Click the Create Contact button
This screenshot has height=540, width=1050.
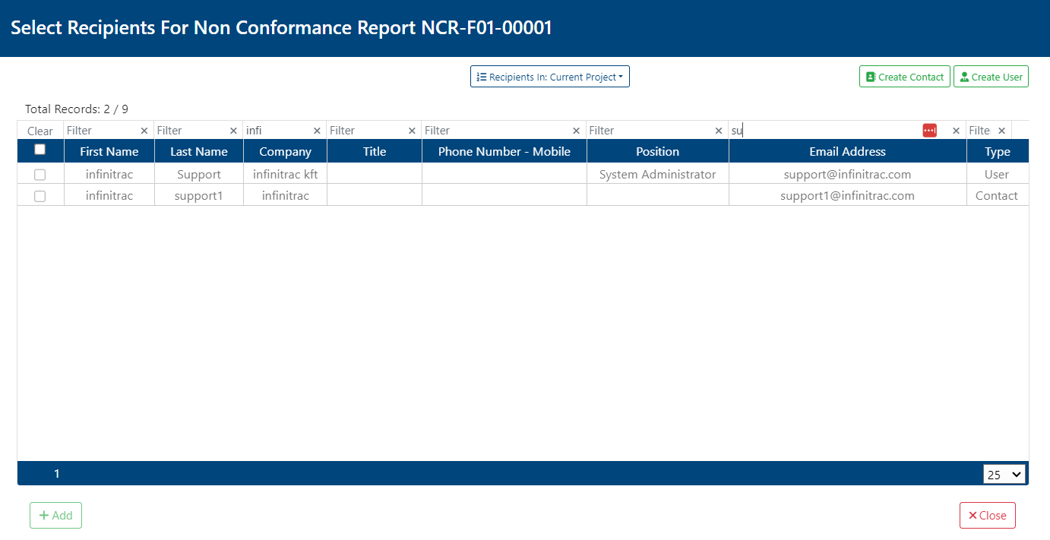[x=905, y=77]
